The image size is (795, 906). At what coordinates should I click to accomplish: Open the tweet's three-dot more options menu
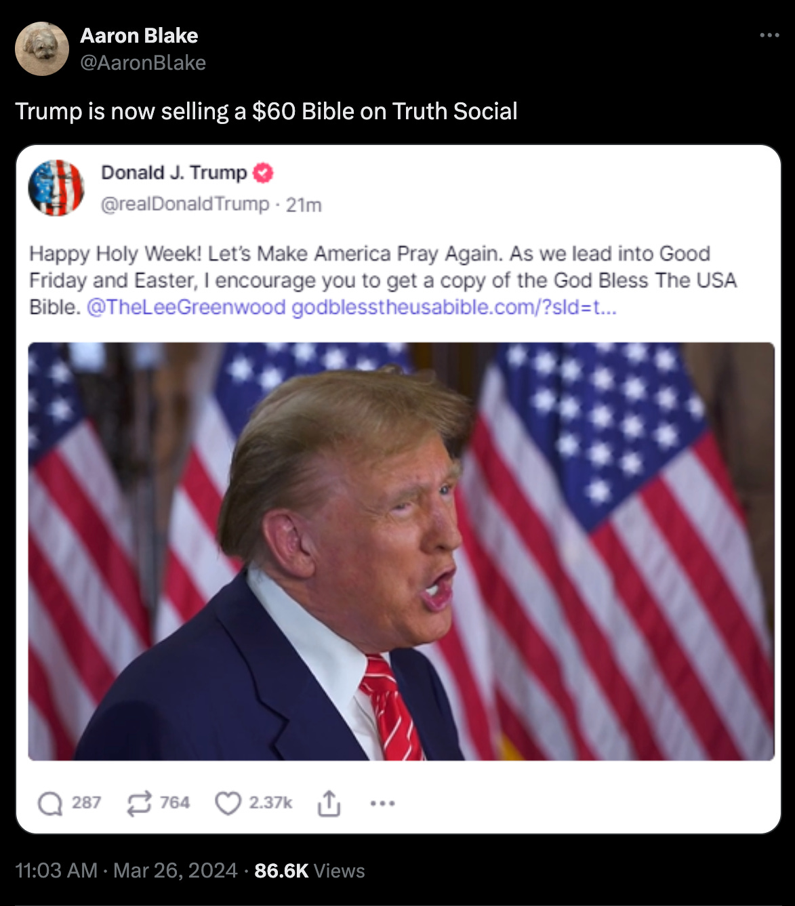(769, 35)
